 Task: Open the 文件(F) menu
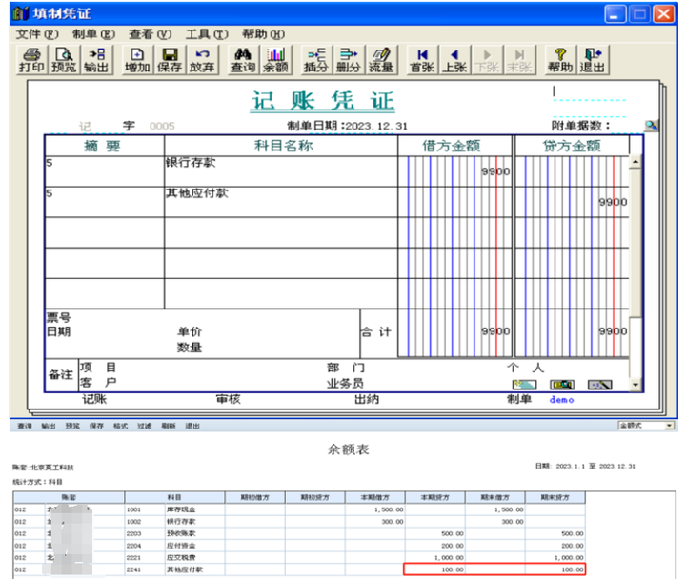tap(37, 34)
